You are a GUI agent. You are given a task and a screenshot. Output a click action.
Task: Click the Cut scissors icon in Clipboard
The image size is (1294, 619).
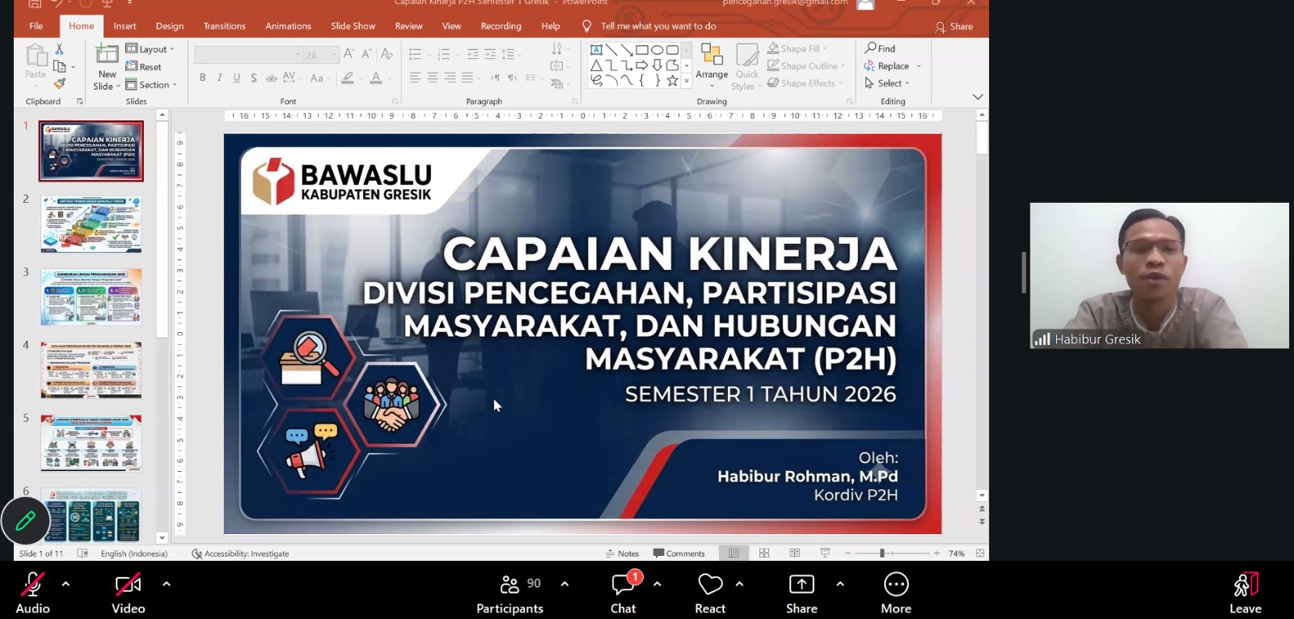point(59,50)
